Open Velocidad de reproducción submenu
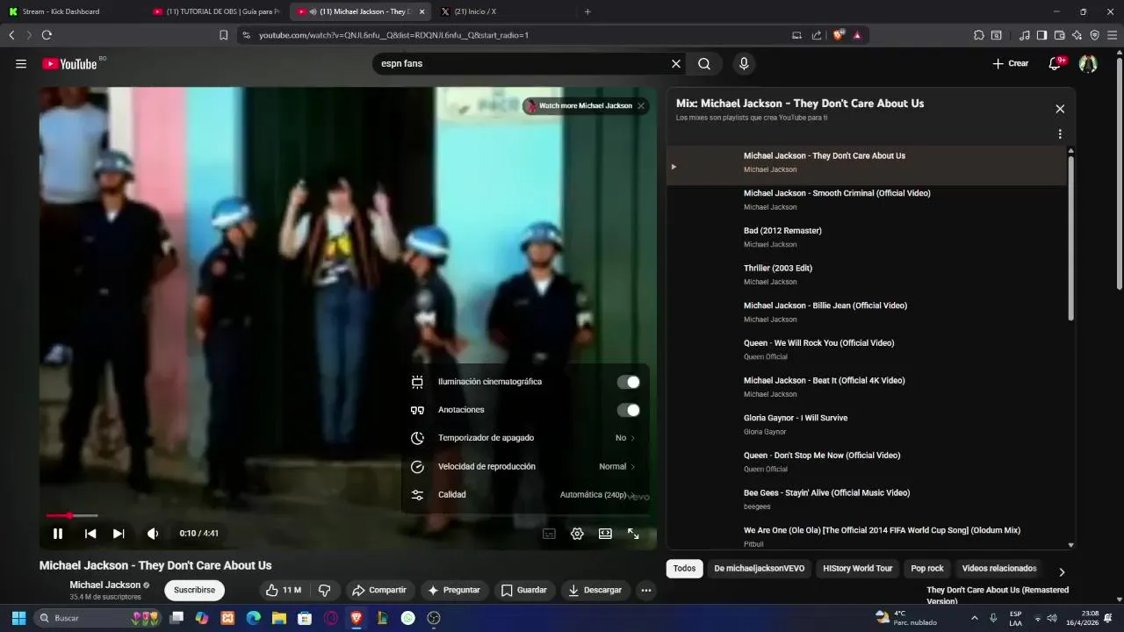Screen dimensions: 1124x632 click(x=524, y=466)
